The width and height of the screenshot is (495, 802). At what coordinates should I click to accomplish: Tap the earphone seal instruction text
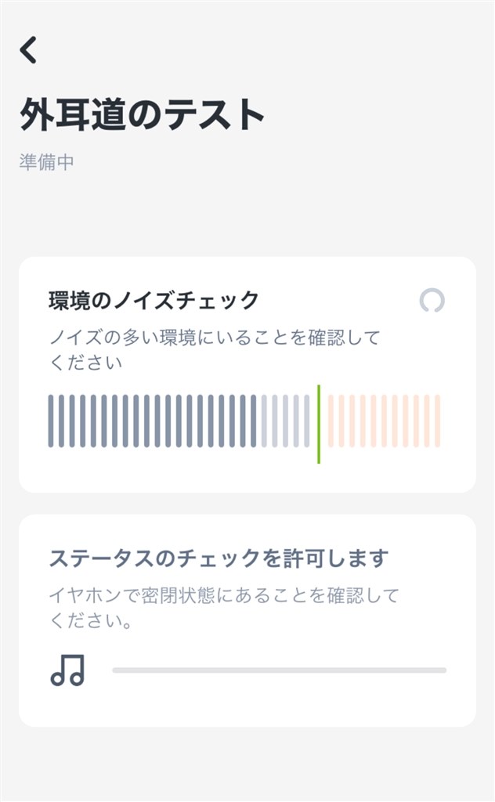(223, 609)
